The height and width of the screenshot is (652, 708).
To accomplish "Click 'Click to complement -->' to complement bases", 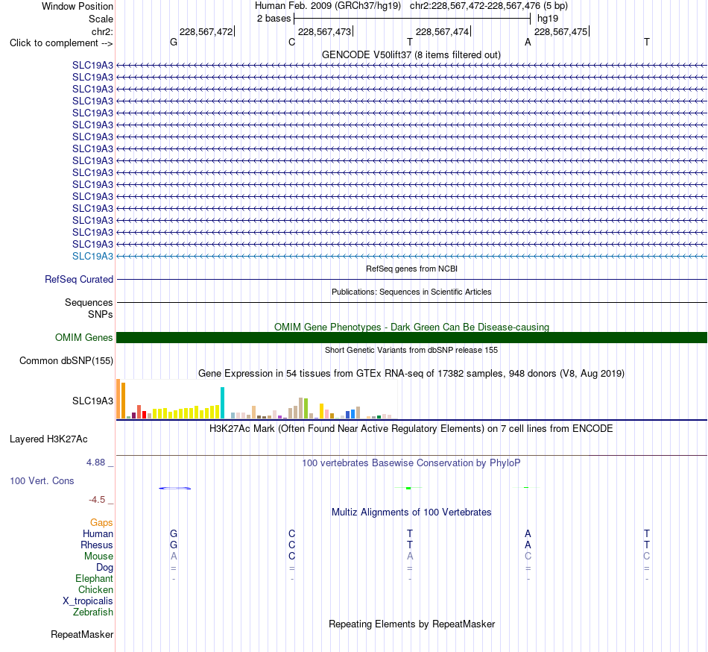I will [61, 43].
